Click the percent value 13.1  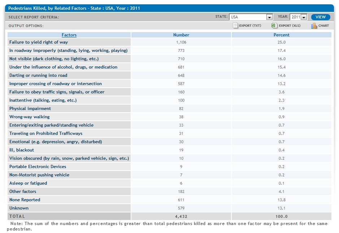tap(282, 208)
